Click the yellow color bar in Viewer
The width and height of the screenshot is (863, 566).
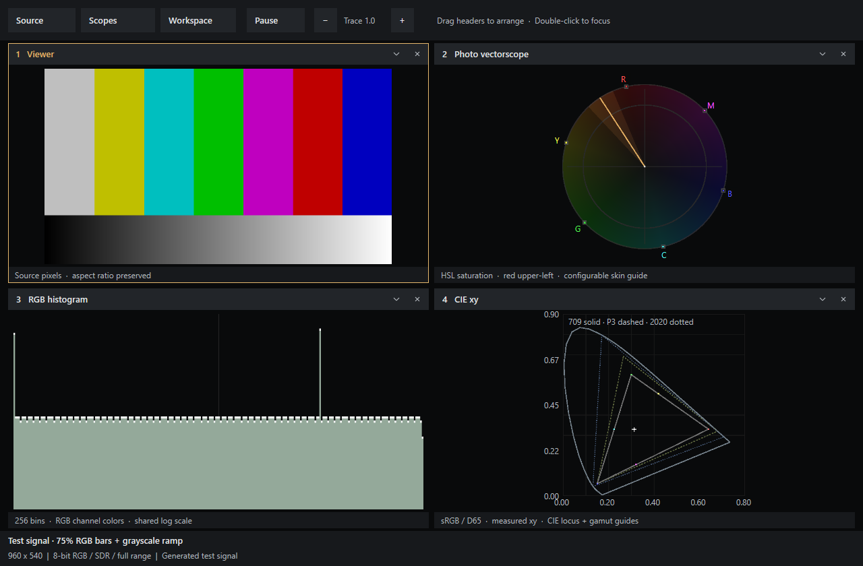(119, 141)
